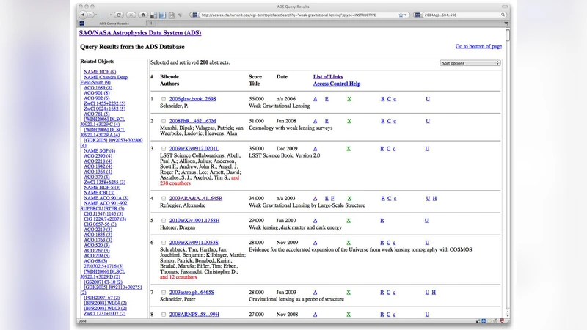Image resolution: width=587 pixels, height=330 pixels.
Task: Open the Sort options dropdown
Action: (x=470, y=63)
